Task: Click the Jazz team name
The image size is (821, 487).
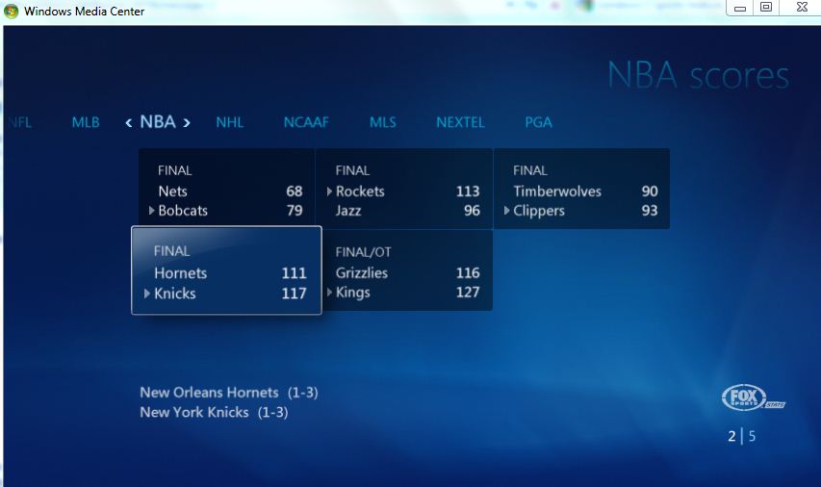Action: pos(348,211)
